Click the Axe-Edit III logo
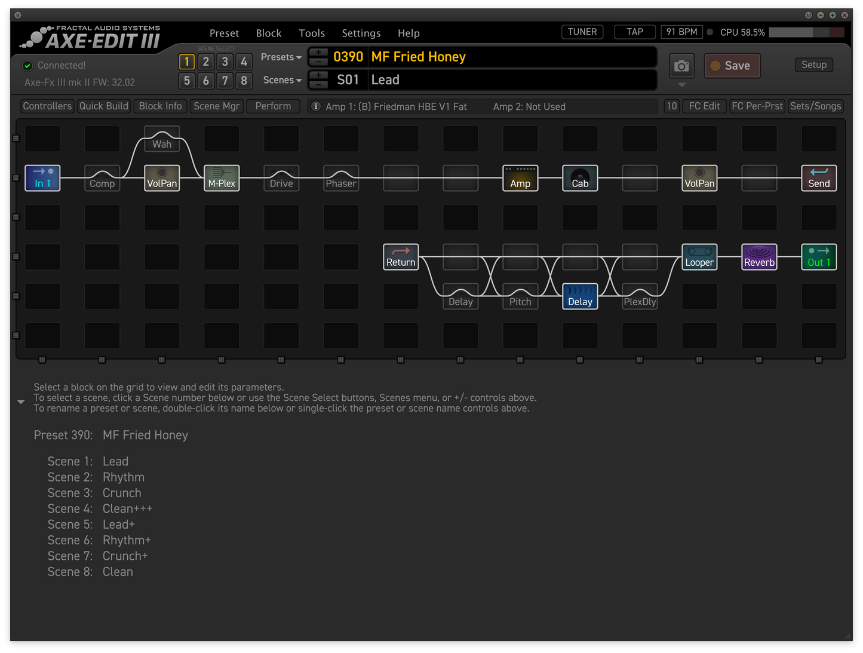 pos(90,38)
